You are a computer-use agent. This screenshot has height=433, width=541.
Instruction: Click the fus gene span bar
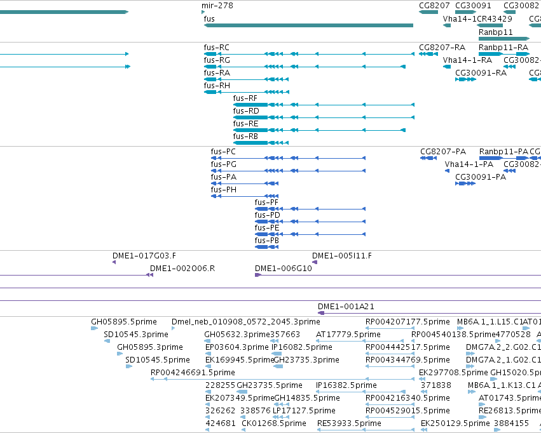308,25
